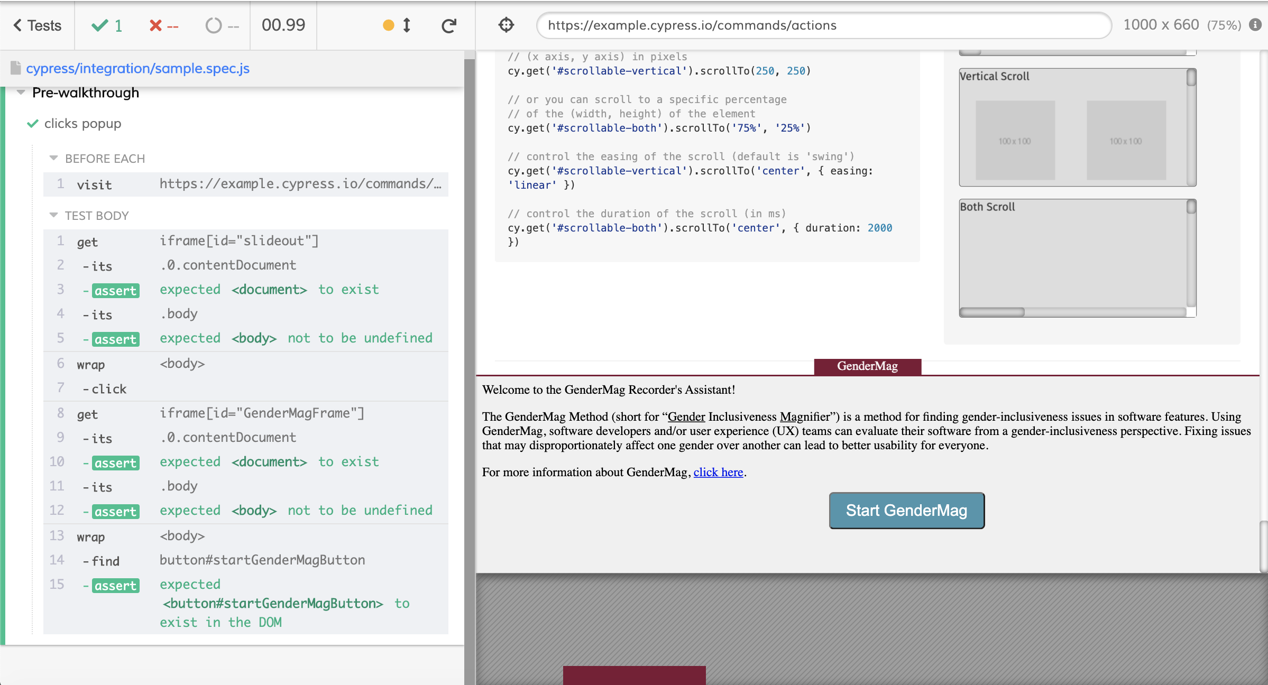Screen dimensions: 1268x685
Task: Go back to the Tests list
Action: click(x=37, y=25)
